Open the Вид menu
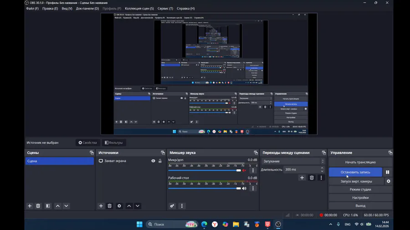Screen dimensions: 410x230 pos(67,8)
